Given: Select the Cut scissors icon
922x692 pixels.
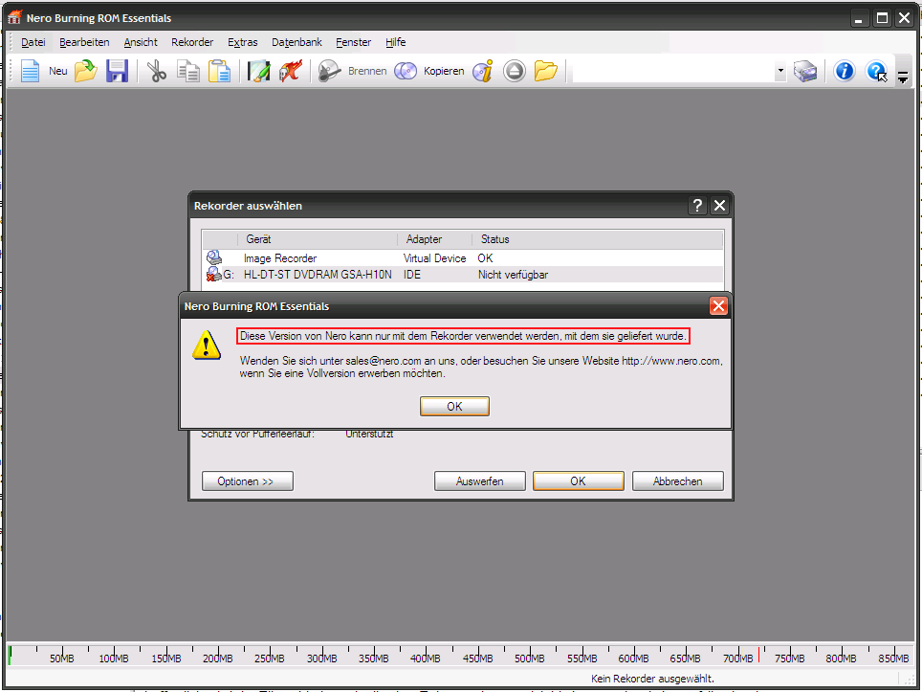Looking at the screenshot, I should [x=157, y=71].
